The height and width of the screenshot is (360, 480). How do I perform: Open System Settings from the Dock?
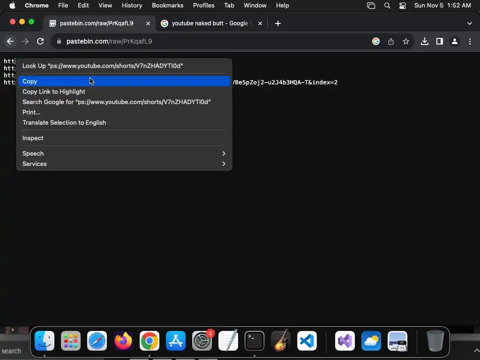point(202,341)
